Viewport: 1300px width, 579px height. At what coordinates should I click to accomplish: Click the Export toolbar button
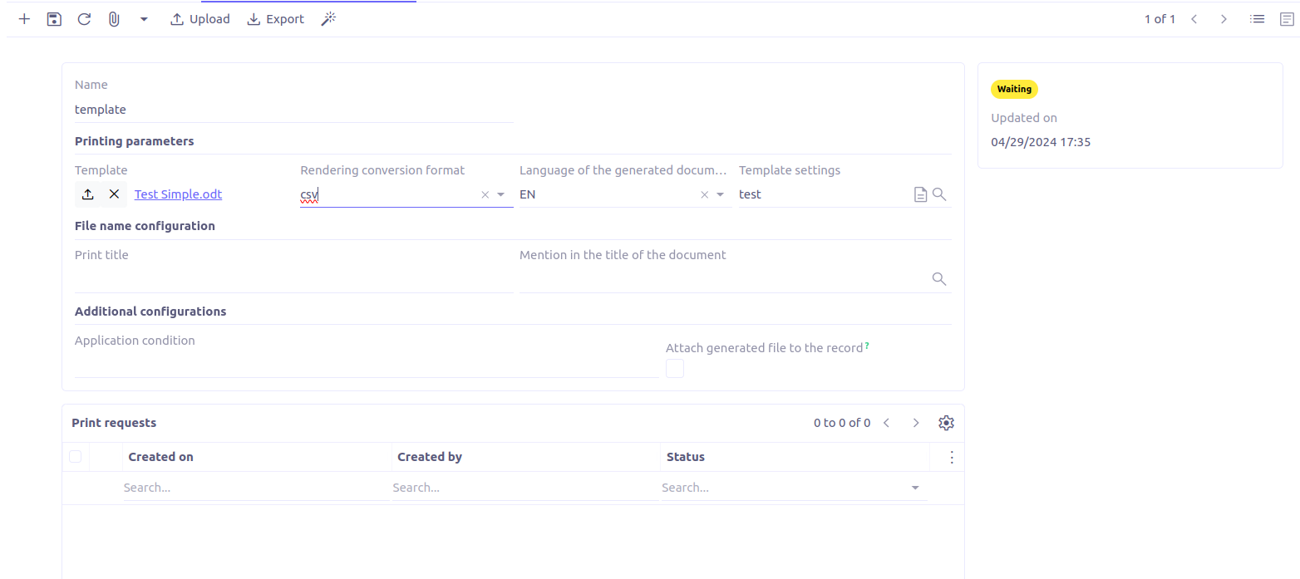pyautogui.click(x=276, y=19)
